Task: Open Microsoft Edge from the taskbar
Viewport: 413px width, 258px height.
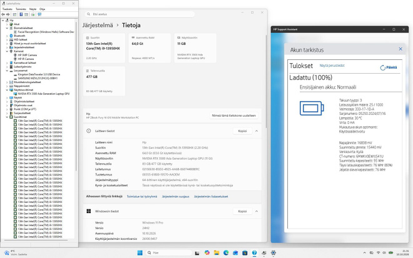Action: coord(226,253)
